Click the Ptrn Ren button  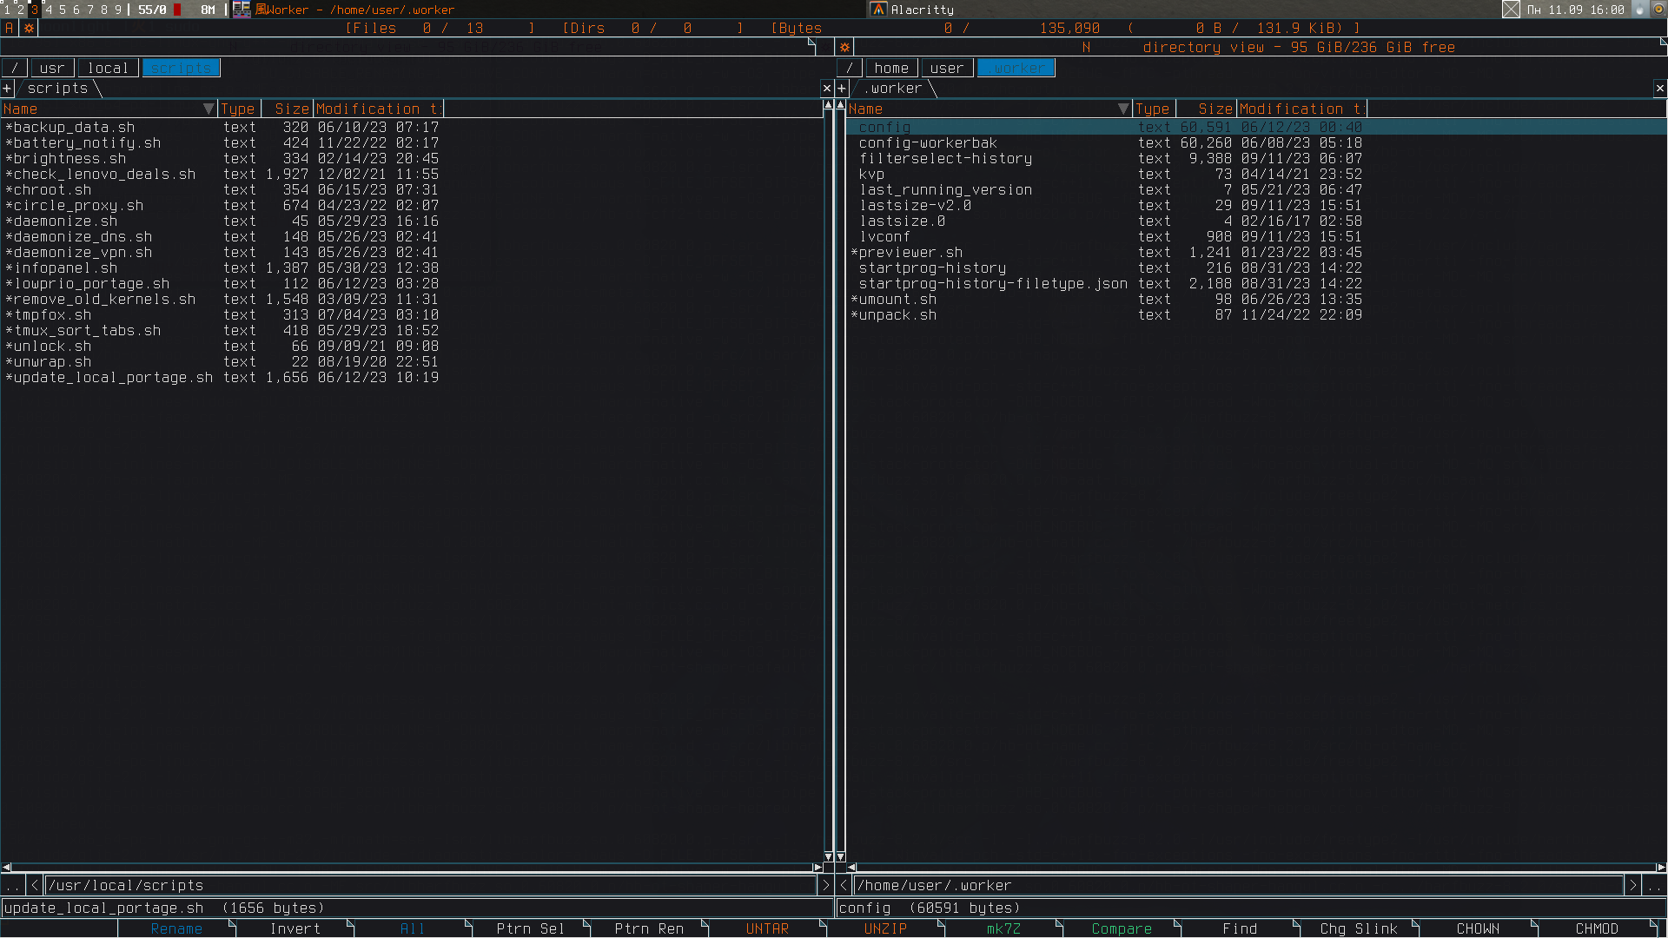pos(650,928)
